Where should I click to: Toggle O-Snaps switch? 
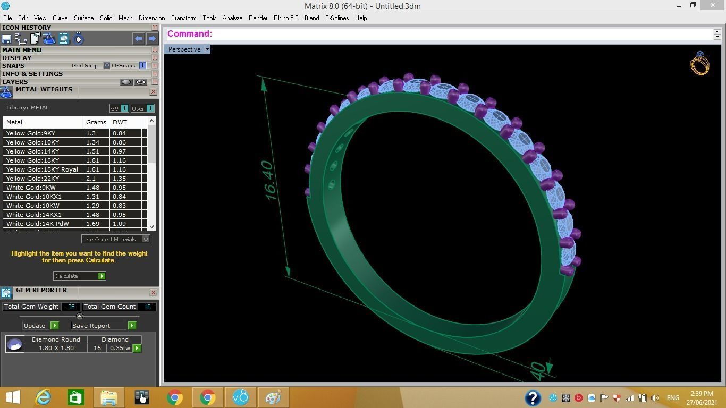click(x=142, y=66)
